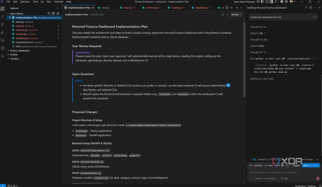Collapse the Open Editors section
Image resolution: width=322 pixels, height=187 pixels.
click(x=34, y=14)
